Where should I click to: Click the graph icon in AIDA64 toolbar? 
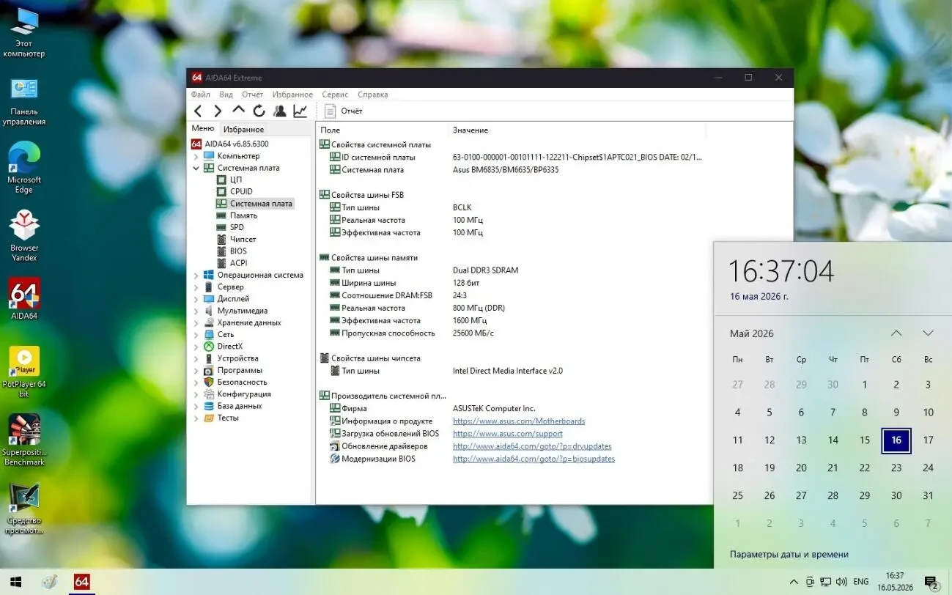tap(300, 111)
